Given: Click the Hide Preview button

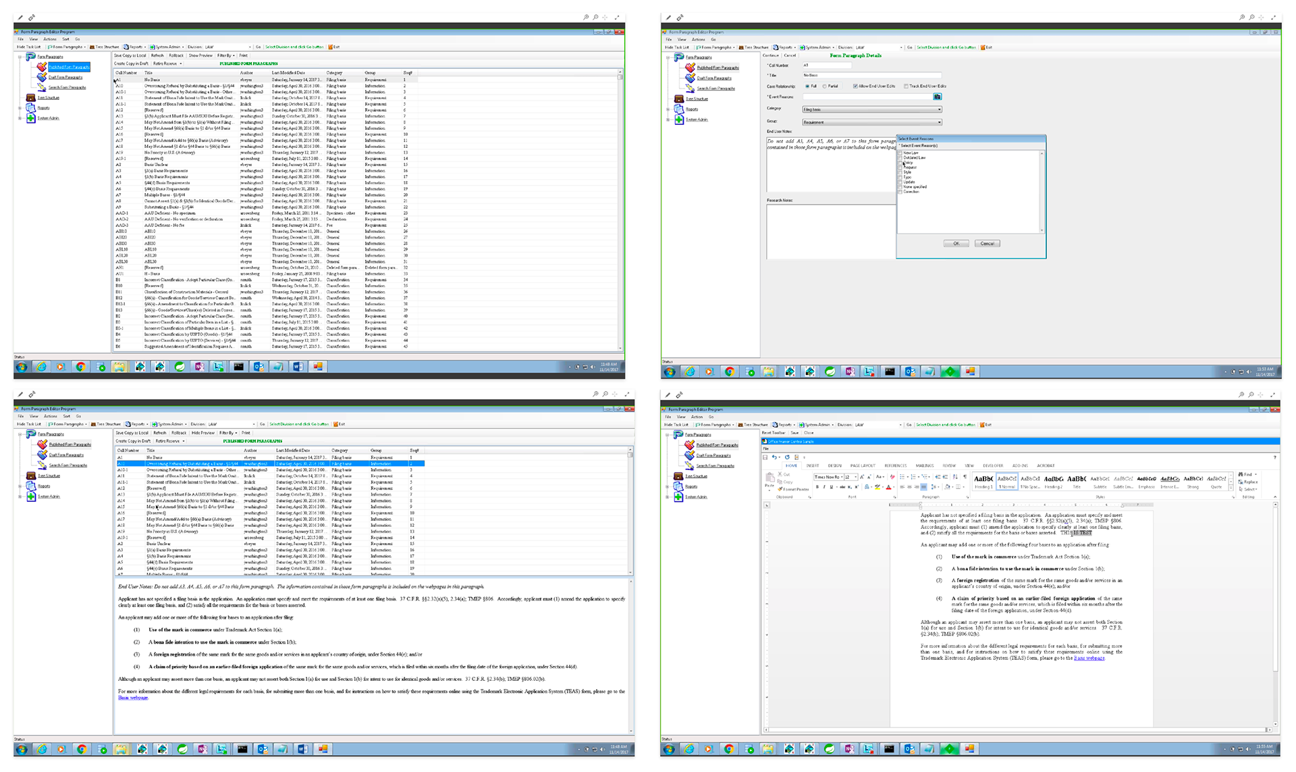Looking at the screenshot, I should (x=202, y=433).
